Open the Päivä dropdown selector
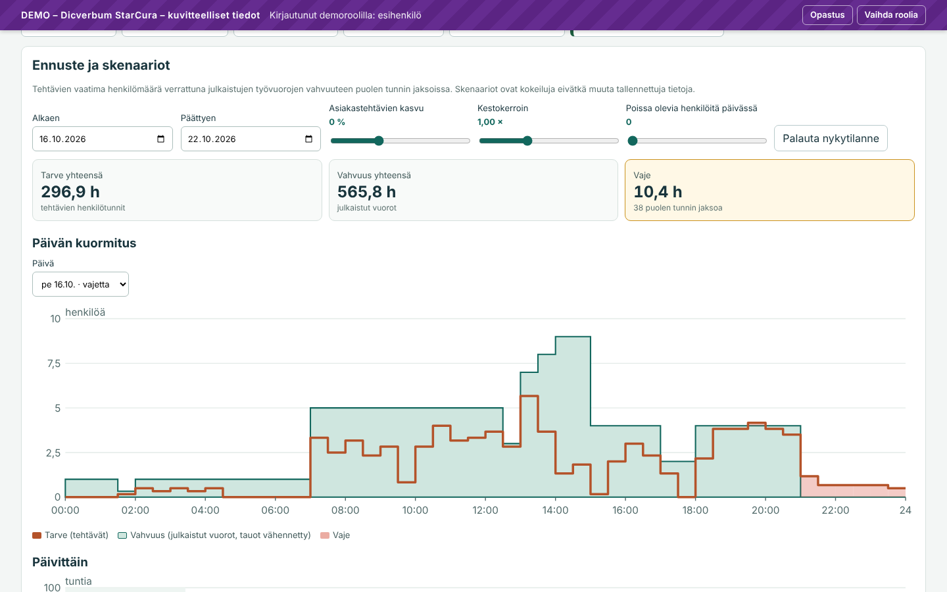The width and height of the screenshot is (947, 592). point(80,284)
